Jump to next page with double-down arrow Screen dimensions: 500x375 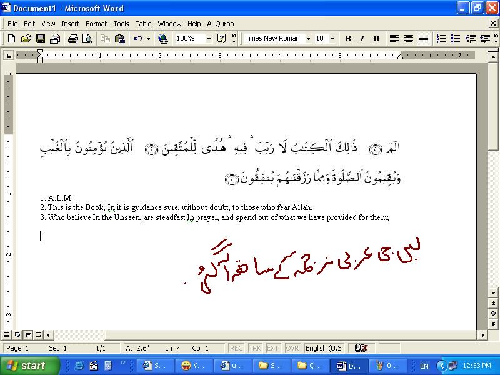[493, 324]
